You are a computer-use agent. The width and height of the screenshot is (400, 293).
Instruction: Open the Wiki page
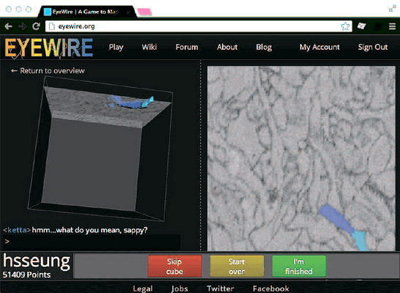point(149,47)
